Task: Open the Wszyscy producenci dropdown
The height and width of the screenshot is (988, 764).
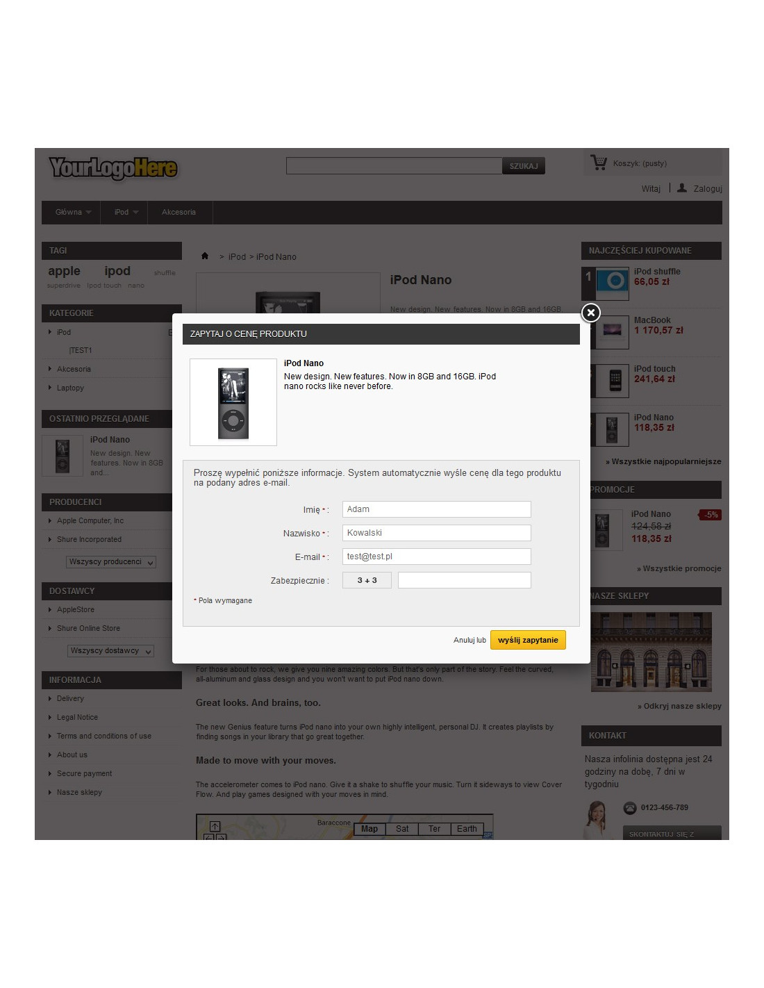Action: tap(111, 562)
